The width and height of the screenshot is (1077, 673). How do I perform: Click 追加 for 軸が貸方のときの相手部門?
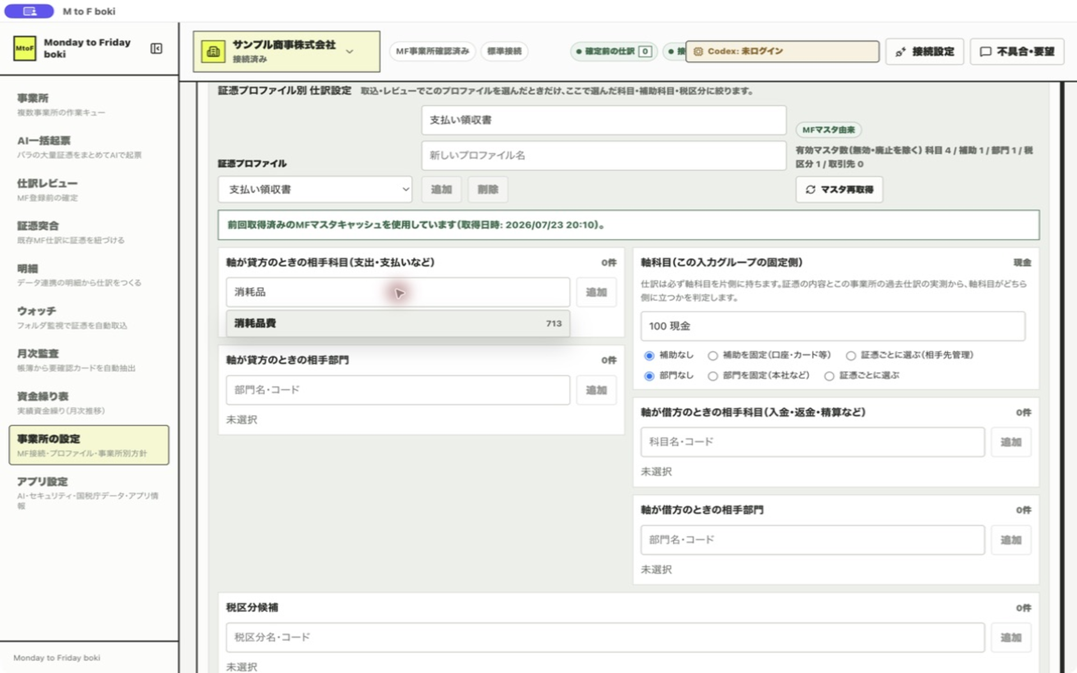[596, 390]
